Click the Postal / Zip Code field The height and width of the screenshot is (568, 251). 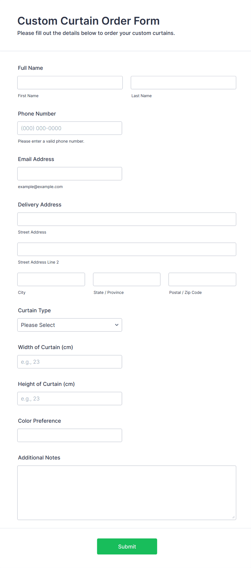[202, 279]
